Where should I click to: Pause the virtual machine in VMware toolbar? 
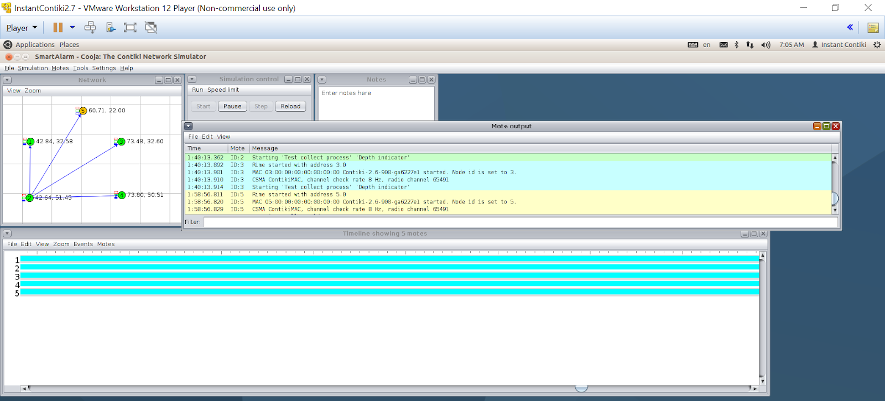[58, 27]
